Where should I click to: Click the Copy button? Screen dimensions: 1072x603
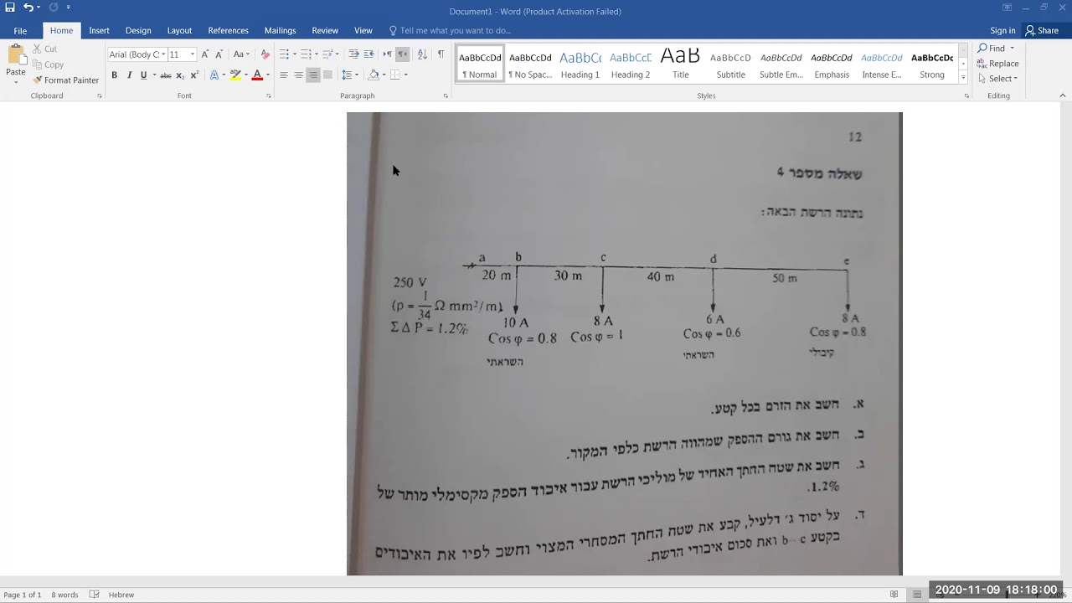[48, 64]
